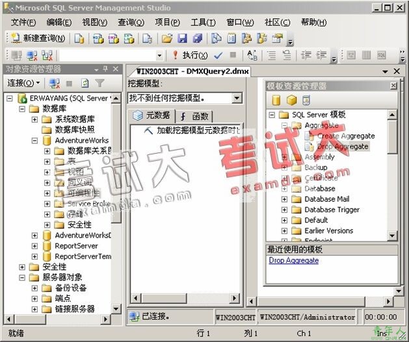Image resolution: width=409 pixels, height=342 pixels.
Task: Collapse the SQL Server 模板 root node
Action: click(272, 115)
